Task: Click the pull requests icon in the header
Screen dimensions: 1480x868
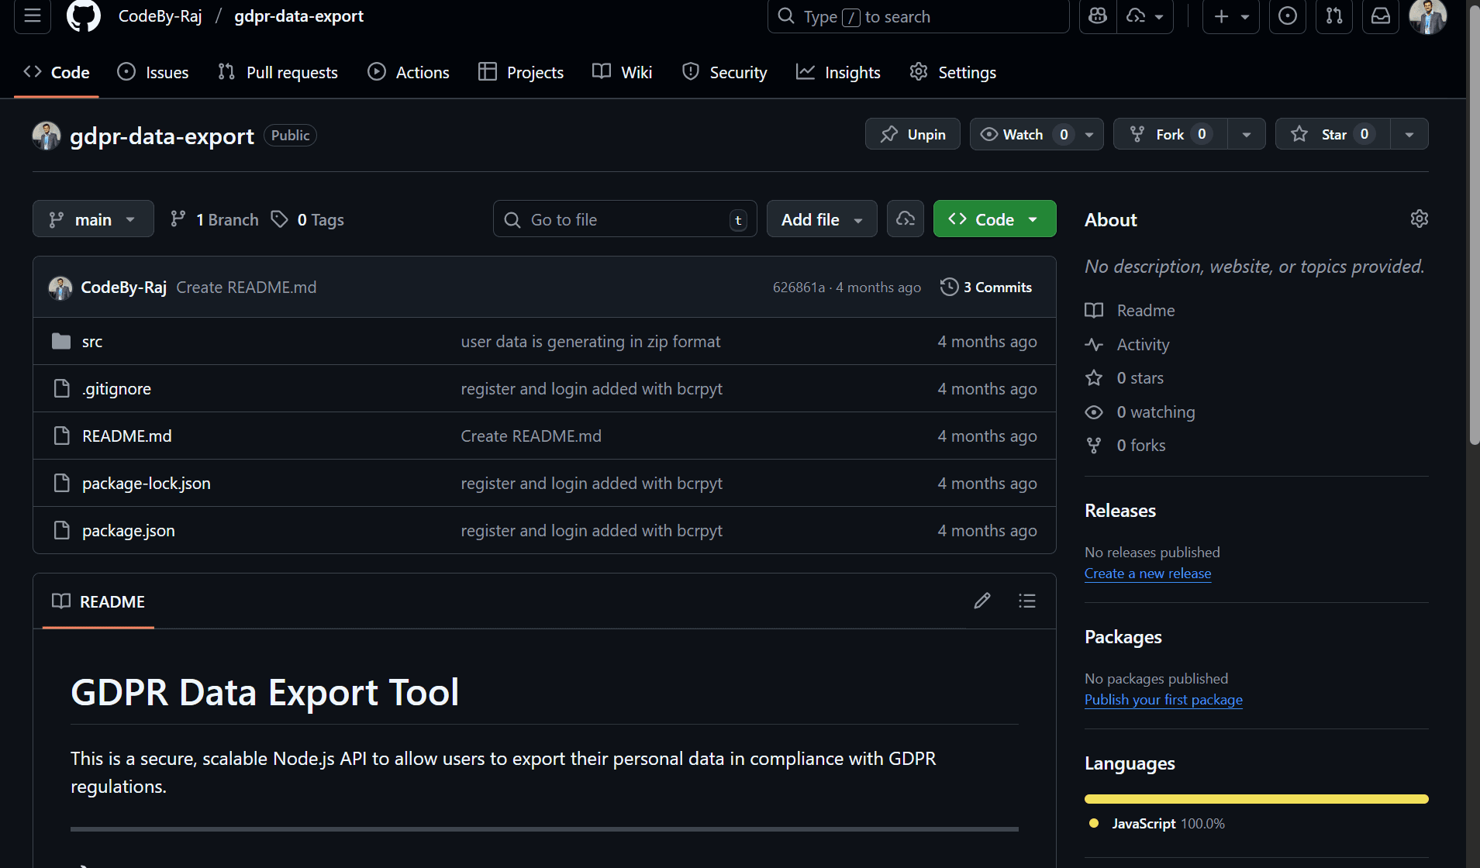Action: (1334, 15)
